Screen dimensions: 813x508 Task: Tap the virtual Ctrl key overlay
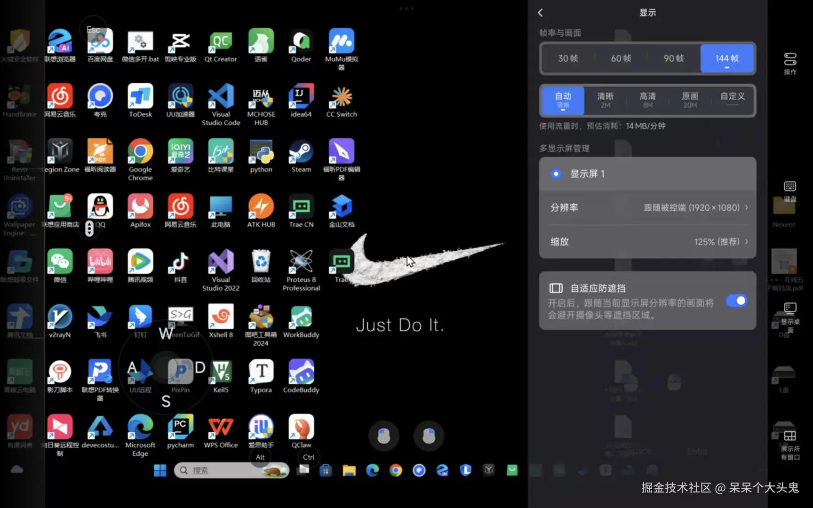point(309,457)
